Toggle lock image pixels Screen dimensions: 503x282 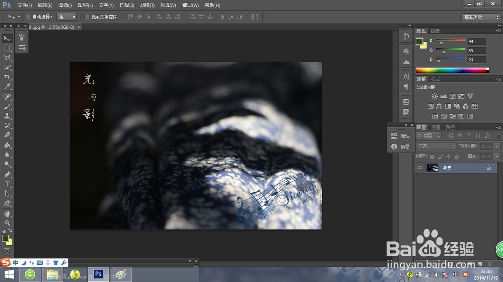(x=440, y=156)
